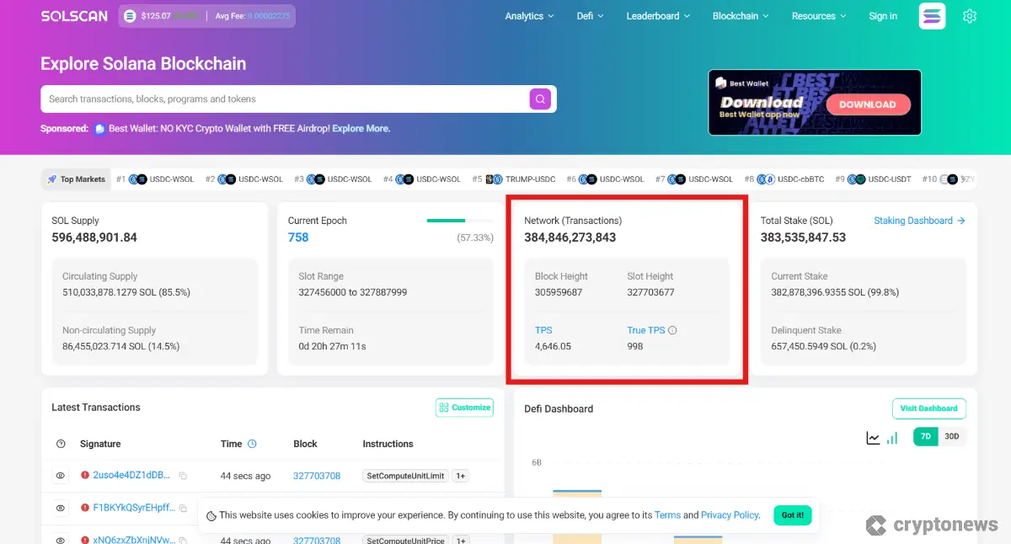Select the 30D time range toggle
Image resolution: width=1011 pixels, height=544 pixels.
(951, 437)
